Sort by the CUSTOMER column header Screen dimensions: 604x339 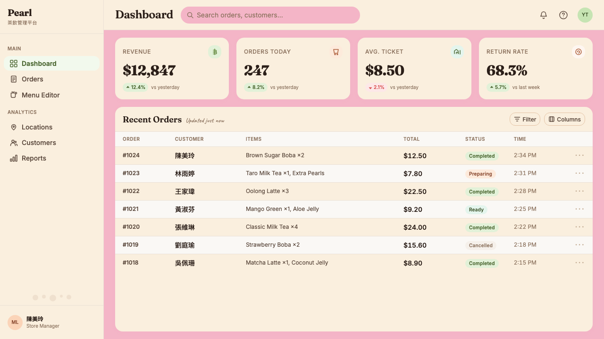pos(189,139)
